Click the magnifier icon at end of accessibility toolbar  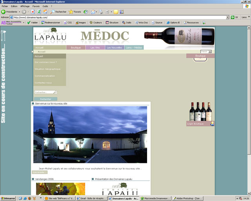pos(204,23)
